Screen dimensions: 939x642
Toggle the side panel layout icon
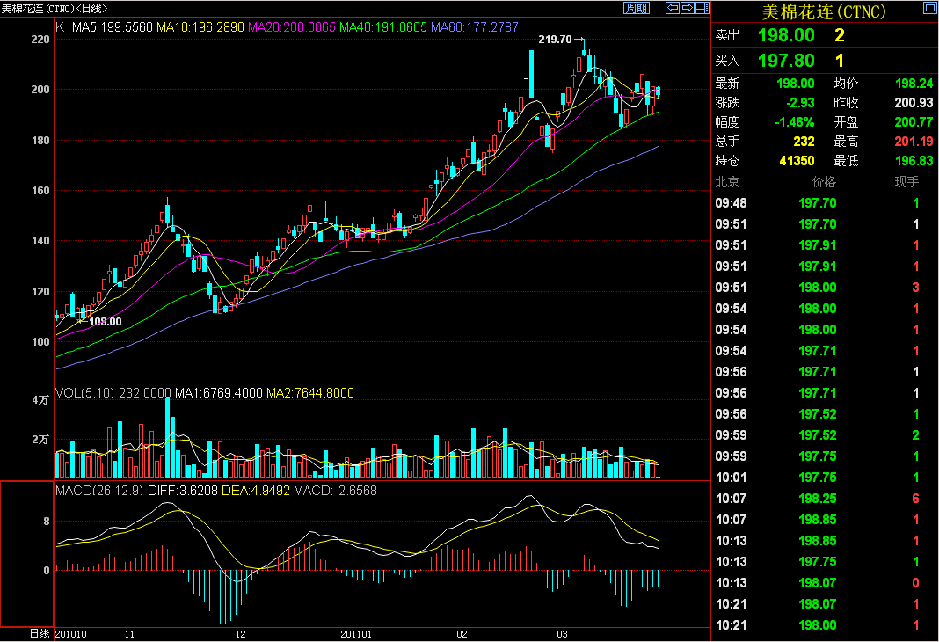pos(700,8)
